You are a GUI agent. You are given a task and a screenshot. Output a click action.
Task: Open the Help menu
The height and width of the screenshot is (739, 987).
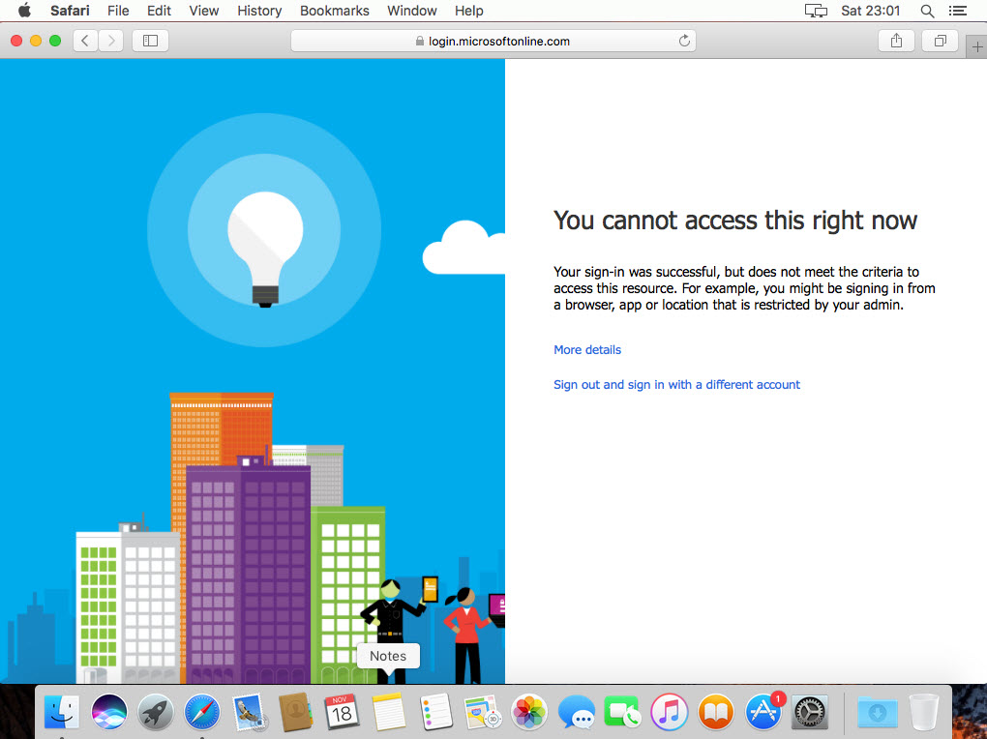pyautogui.click(x=469, y=11)
